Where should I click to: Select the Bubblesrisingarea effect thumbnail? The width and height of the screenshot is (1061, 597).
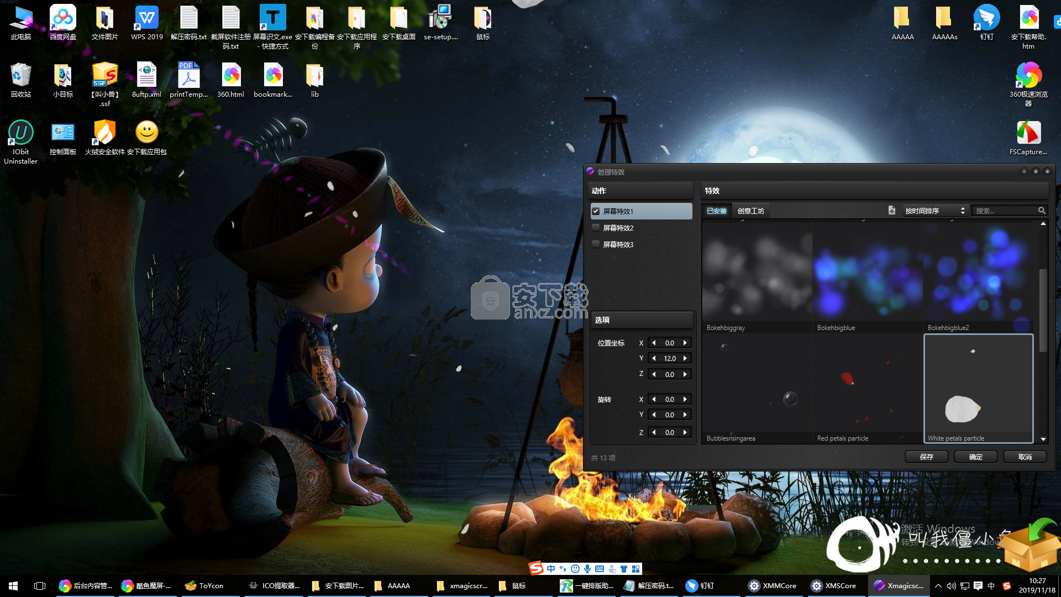757,389
